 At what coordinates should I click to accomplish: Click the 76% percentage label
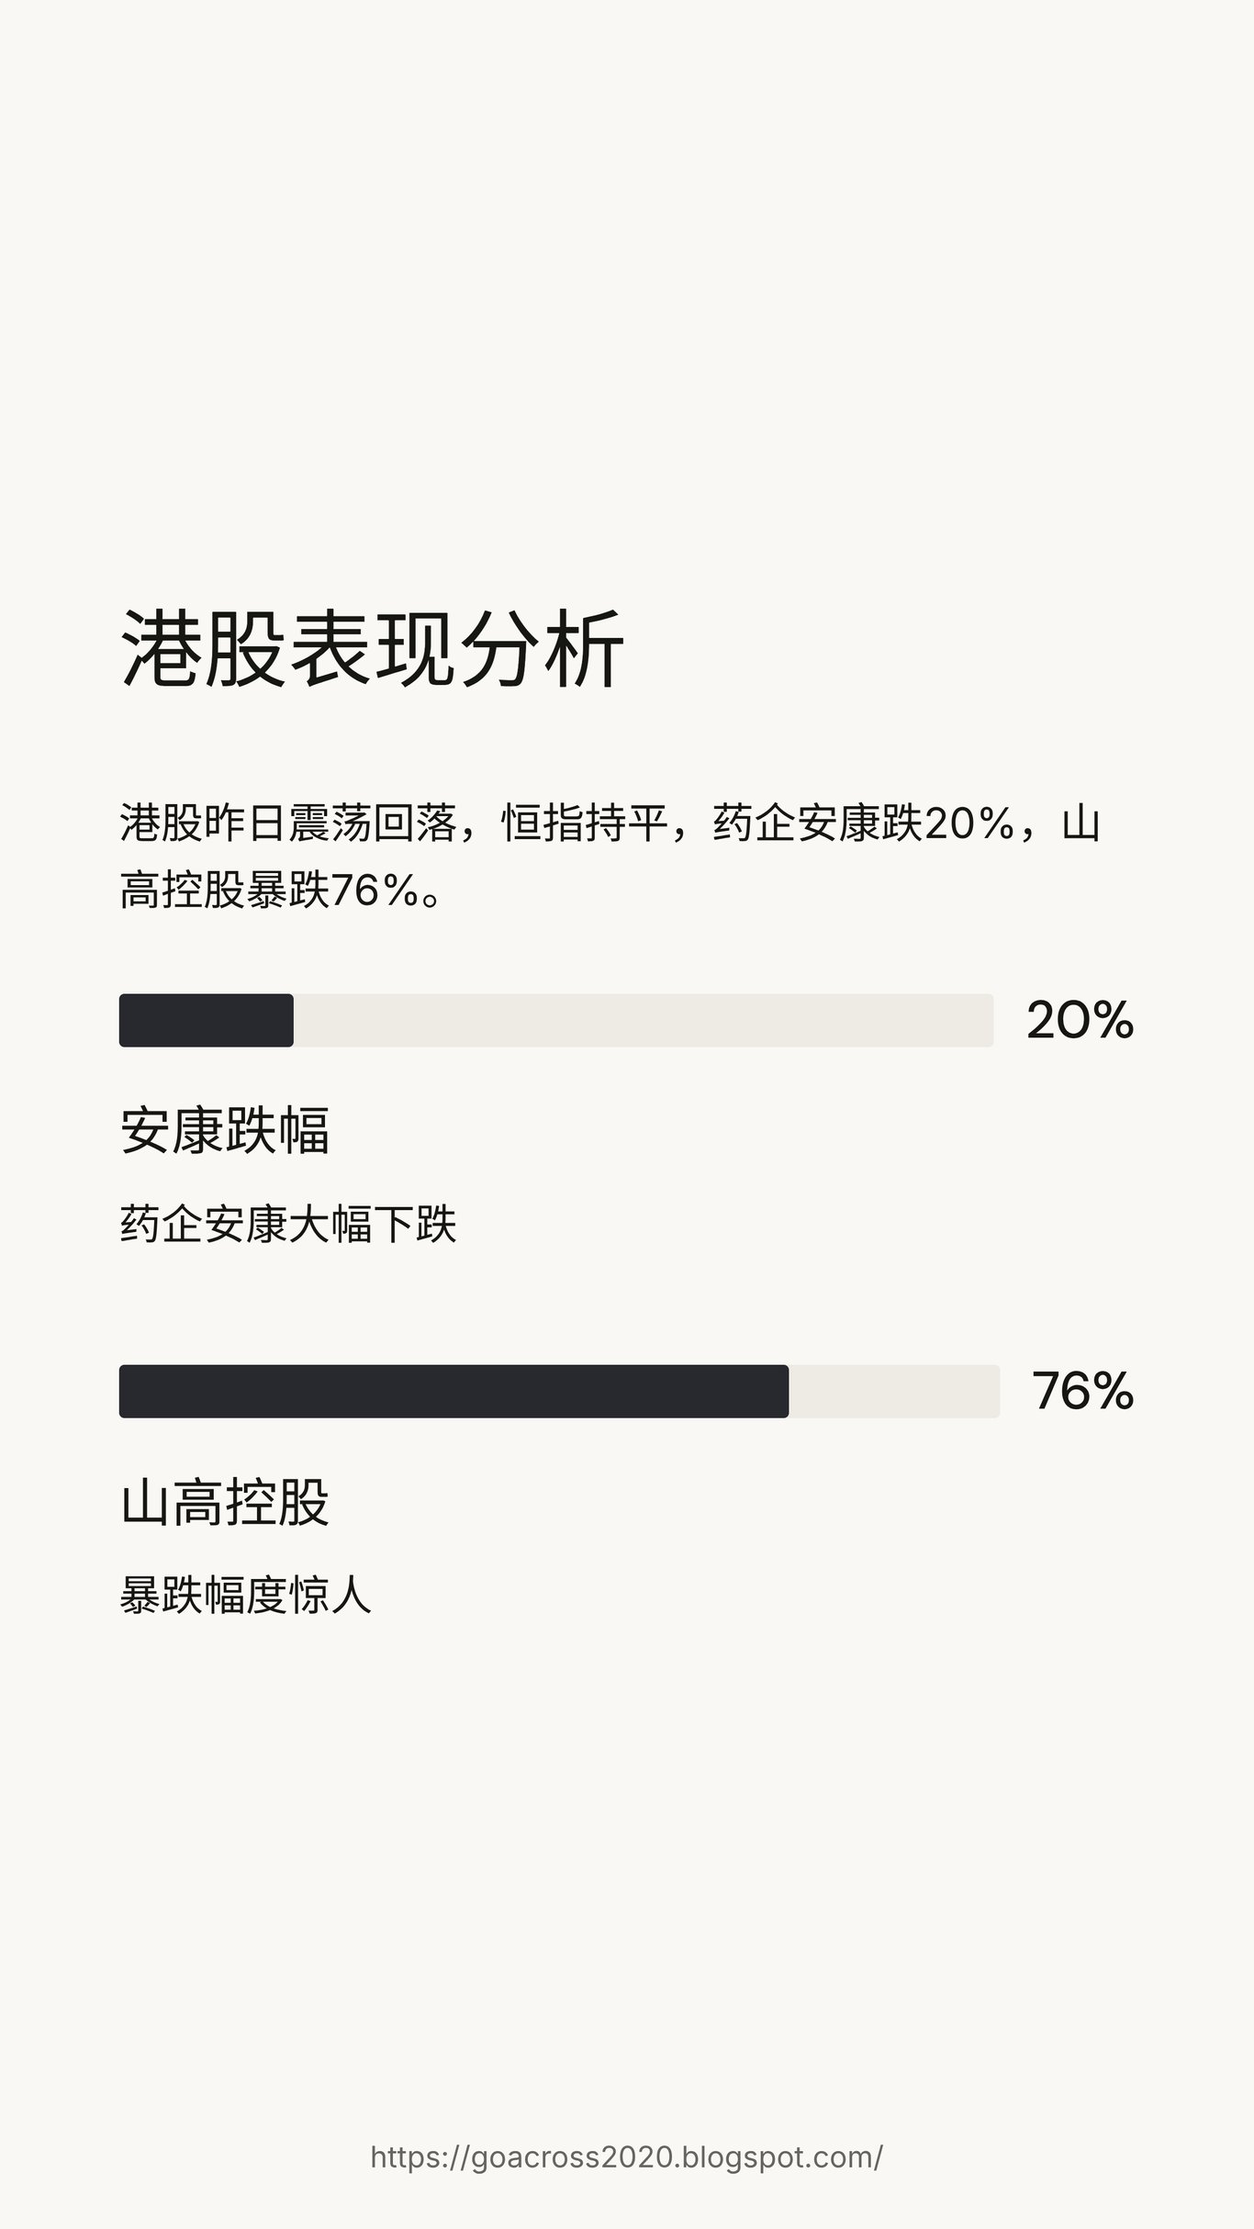click(x=1082, y=1391)
